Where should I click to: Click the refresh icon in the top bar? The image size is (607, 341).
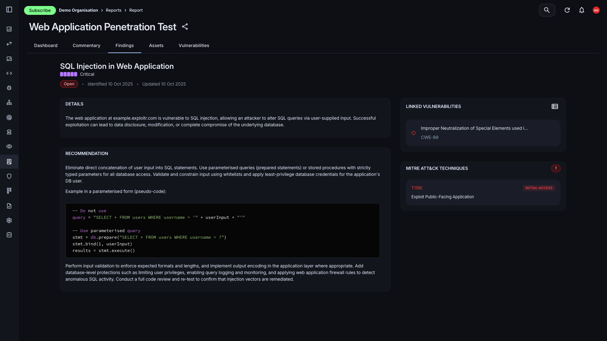[x=567, y=10]
